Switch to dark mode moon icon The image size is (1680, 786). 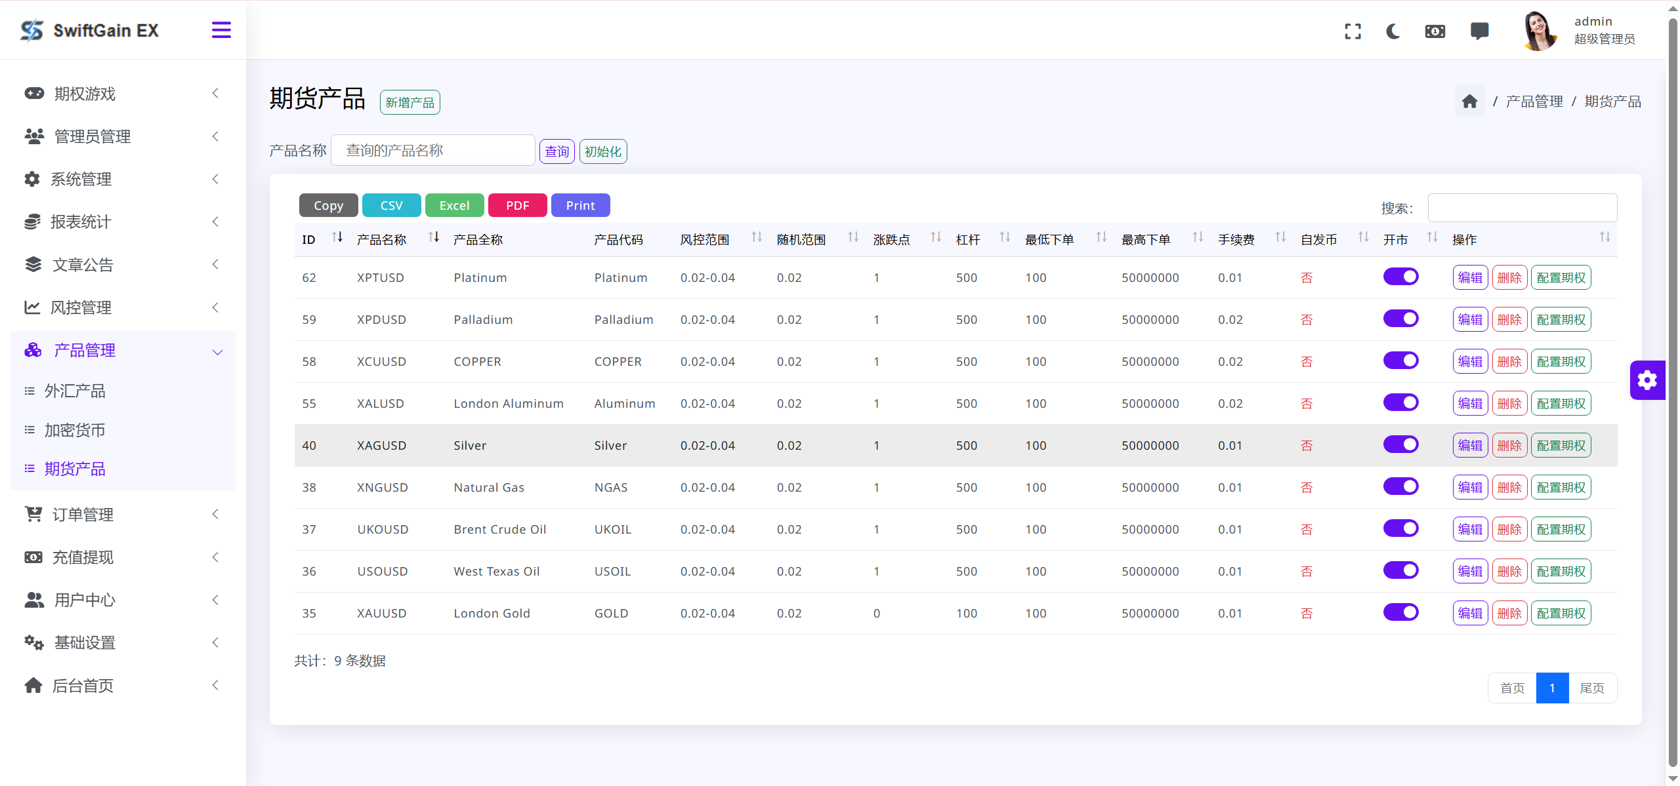point(1393,31)
